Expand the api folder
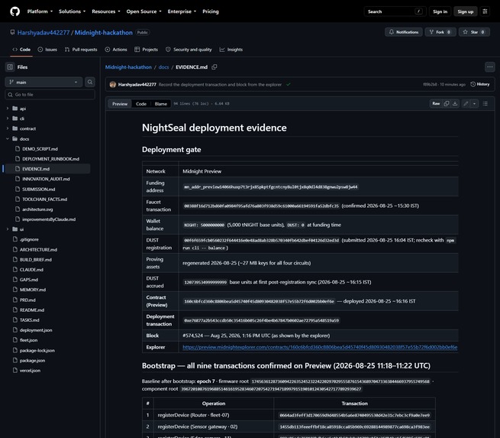Screen dimensions: 500x438 point(8,109)
